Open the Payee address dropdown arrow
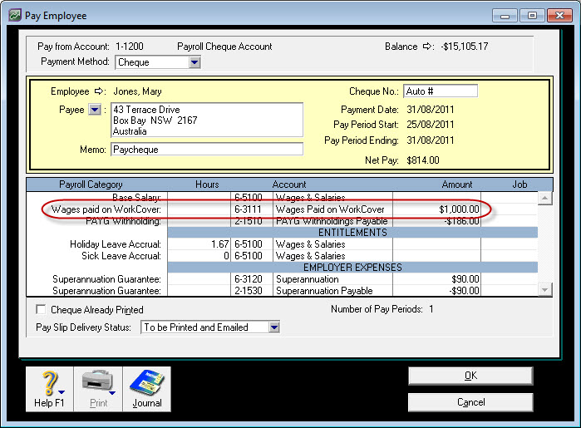581x428 pixels. [x=94, y=110]
